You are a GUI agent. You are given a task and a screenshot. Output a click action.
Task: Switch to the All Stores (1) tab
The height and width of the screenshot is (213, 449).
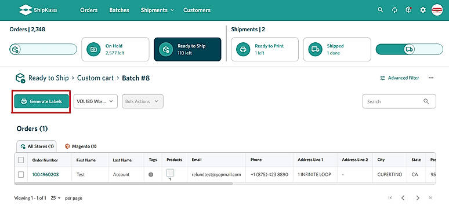(x=37, y=146)
